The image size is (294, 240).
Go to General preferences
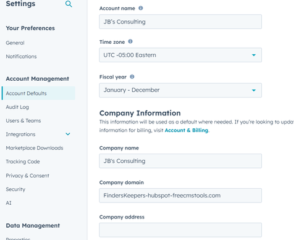pyautogui.click(x=15, y=43)
